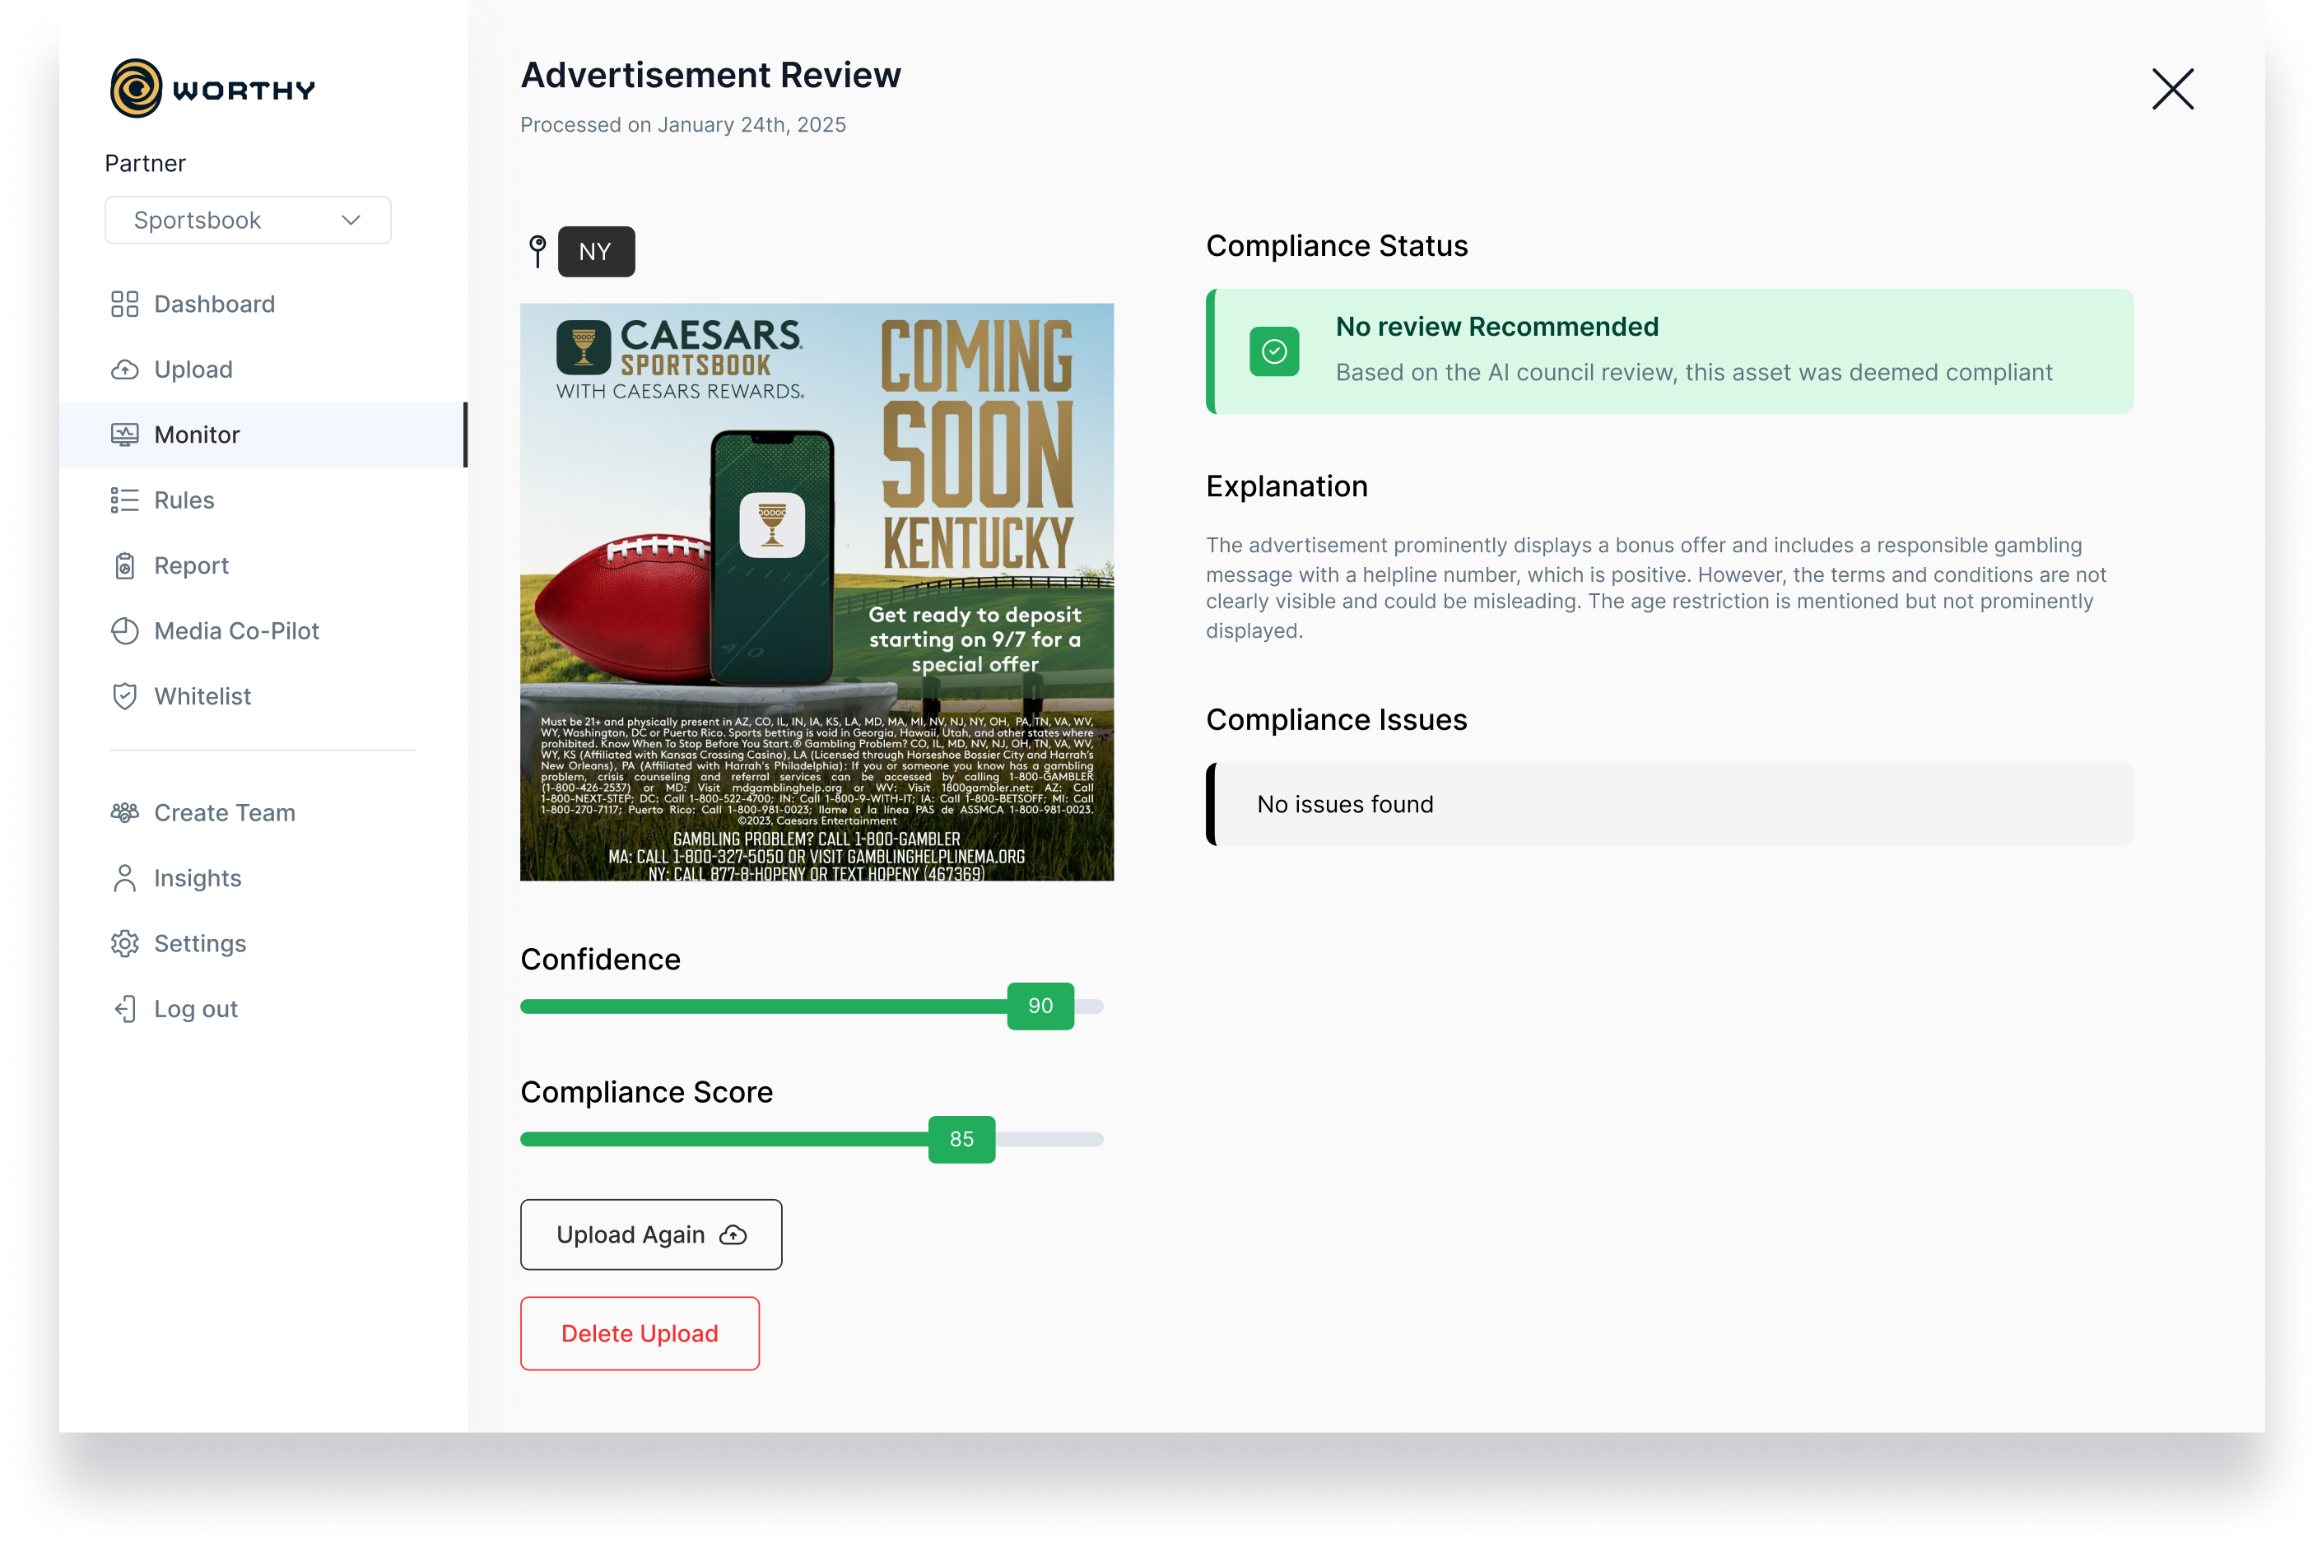Click the Dashboard grid icon
The image size is (2322, 1548).
[x=124, y=304]
